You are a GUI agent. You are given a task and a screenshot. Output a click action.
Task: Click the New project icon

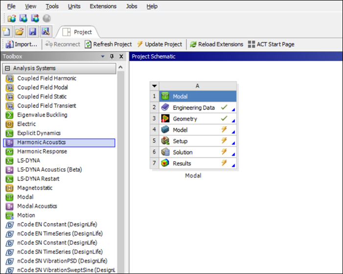tap(6, 32)
